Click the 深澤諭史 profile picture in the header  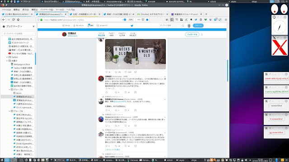pyautogui.click(x=64, y=34)
